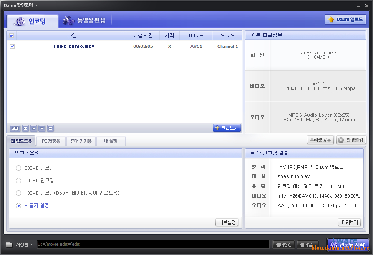This screenshot has height=255, width=373.
Task: Click the X subtitle cell
Action: pos(169,47)
